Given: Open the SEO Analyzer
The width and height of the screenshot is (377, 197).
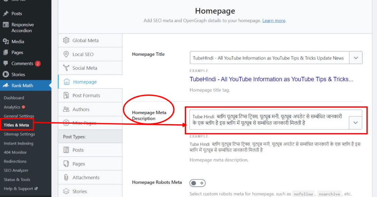Looking at the screenshot, I should (16, 170).
